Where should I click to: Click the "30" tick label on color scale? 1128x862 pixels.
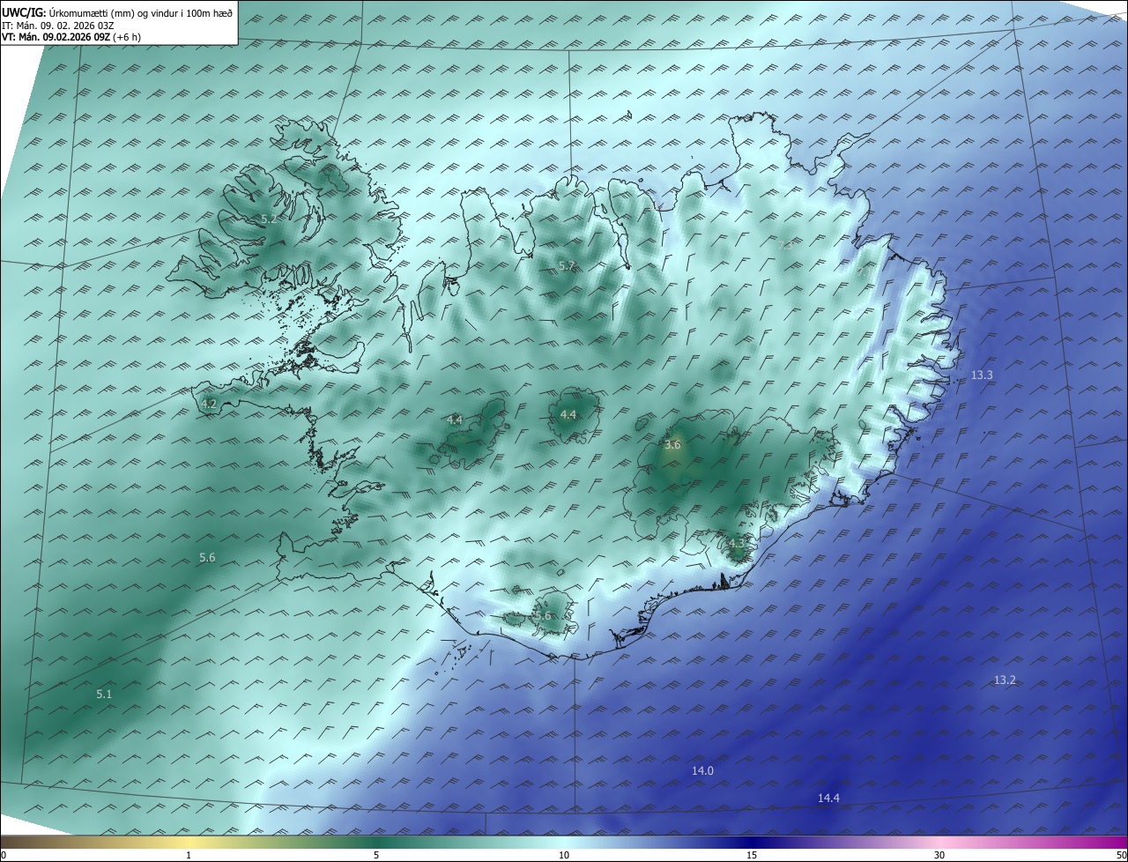click(939, 855)
